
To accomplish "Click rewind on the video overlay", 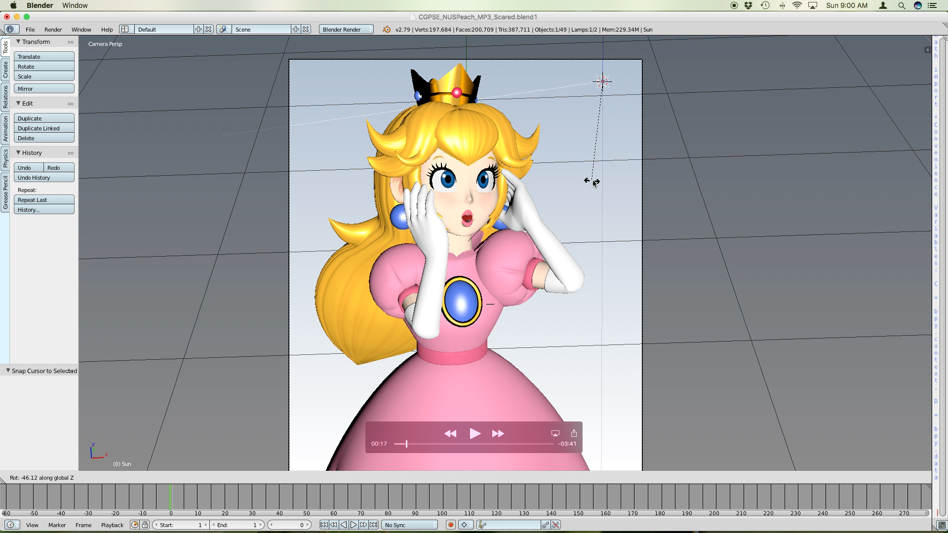I will 450,433.
